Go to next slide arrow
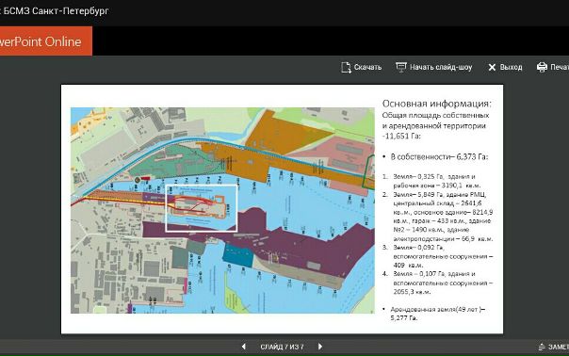 pos(320,347)
